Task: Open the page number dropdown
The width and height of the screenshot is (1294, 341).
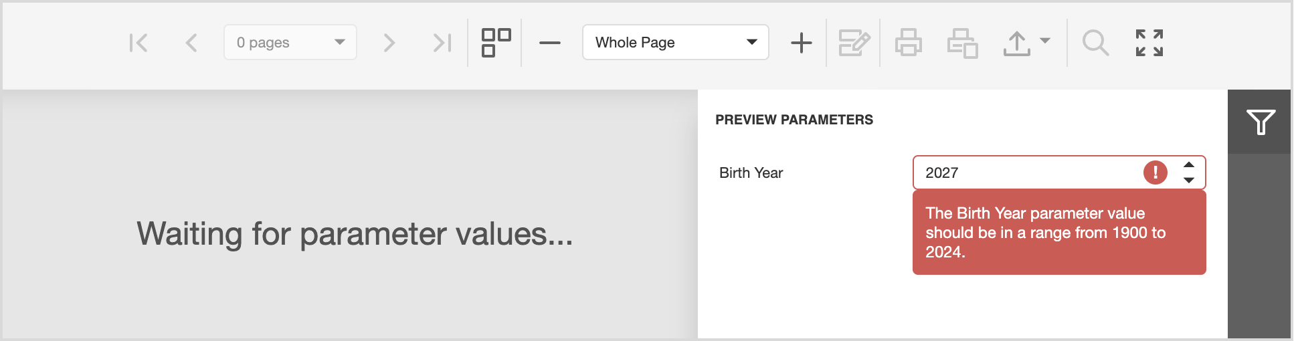Action: (290, 43)
